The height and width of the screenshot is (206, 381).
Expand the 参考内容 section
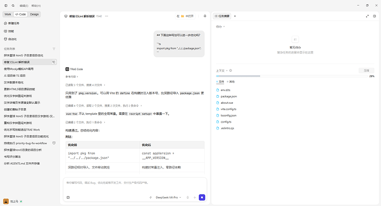tap(72, 77)
